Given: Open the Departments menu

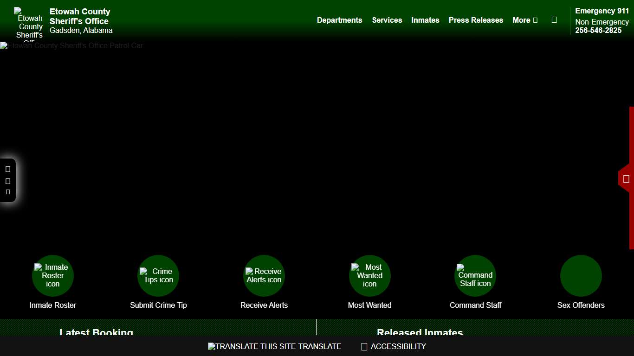Looking at the screenshot, I should tap(339, 20).
